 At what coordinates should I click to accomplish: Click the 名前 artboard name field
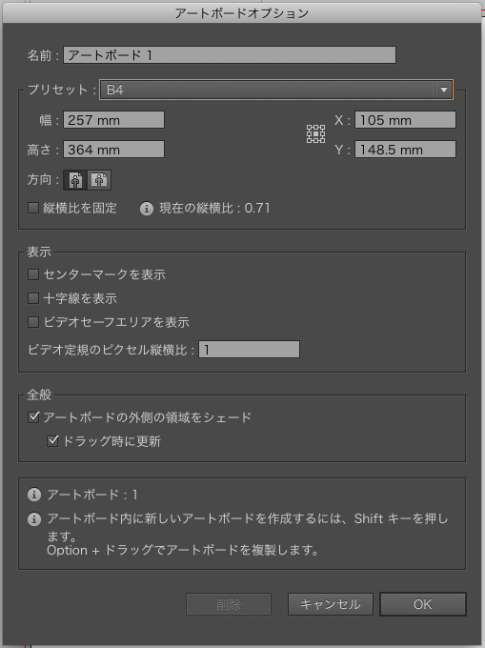click(x=230, y=55)
